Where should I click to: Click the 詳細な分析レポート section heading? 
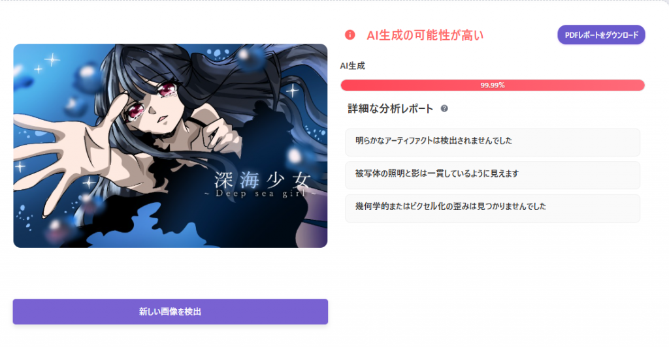[x=391, y=109]
